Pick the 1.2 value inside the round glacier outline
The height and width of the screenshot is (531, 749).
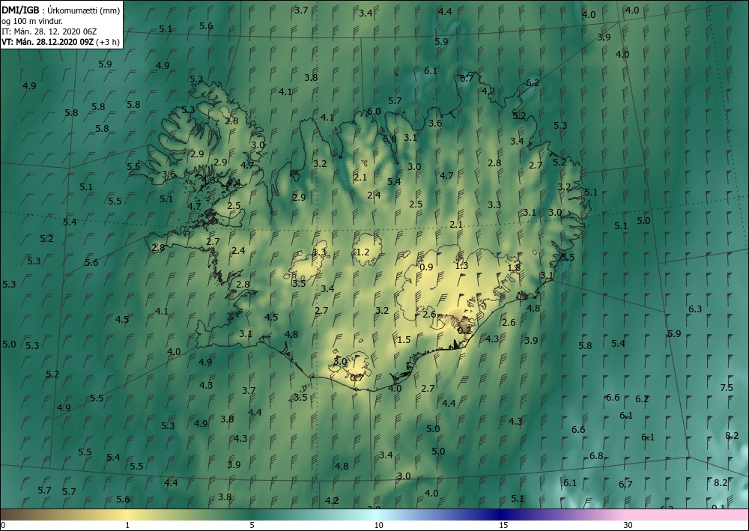coord(363,252)
